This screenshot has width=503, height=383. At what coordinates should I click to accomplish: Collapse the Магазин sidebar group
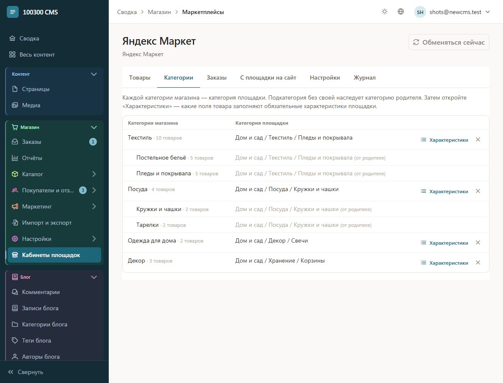[93, 127]
